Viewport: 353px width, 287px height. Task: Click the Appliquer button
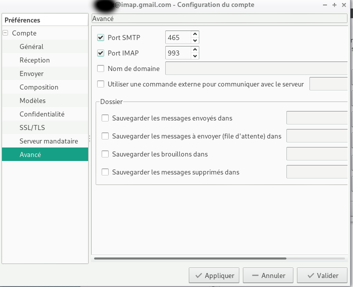coord(214,275)
